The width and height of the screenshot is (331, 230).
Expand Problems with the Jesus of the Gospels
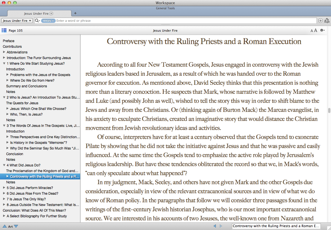[8, 75]
